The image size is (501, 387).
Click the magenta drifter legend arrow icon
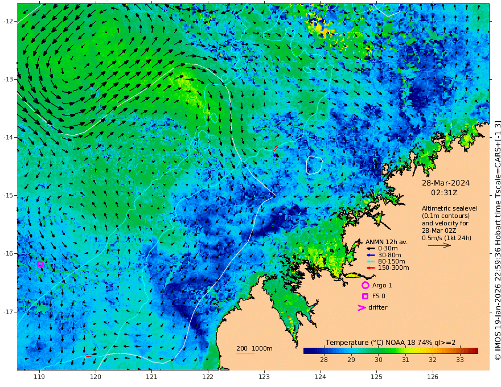point(362,307)
